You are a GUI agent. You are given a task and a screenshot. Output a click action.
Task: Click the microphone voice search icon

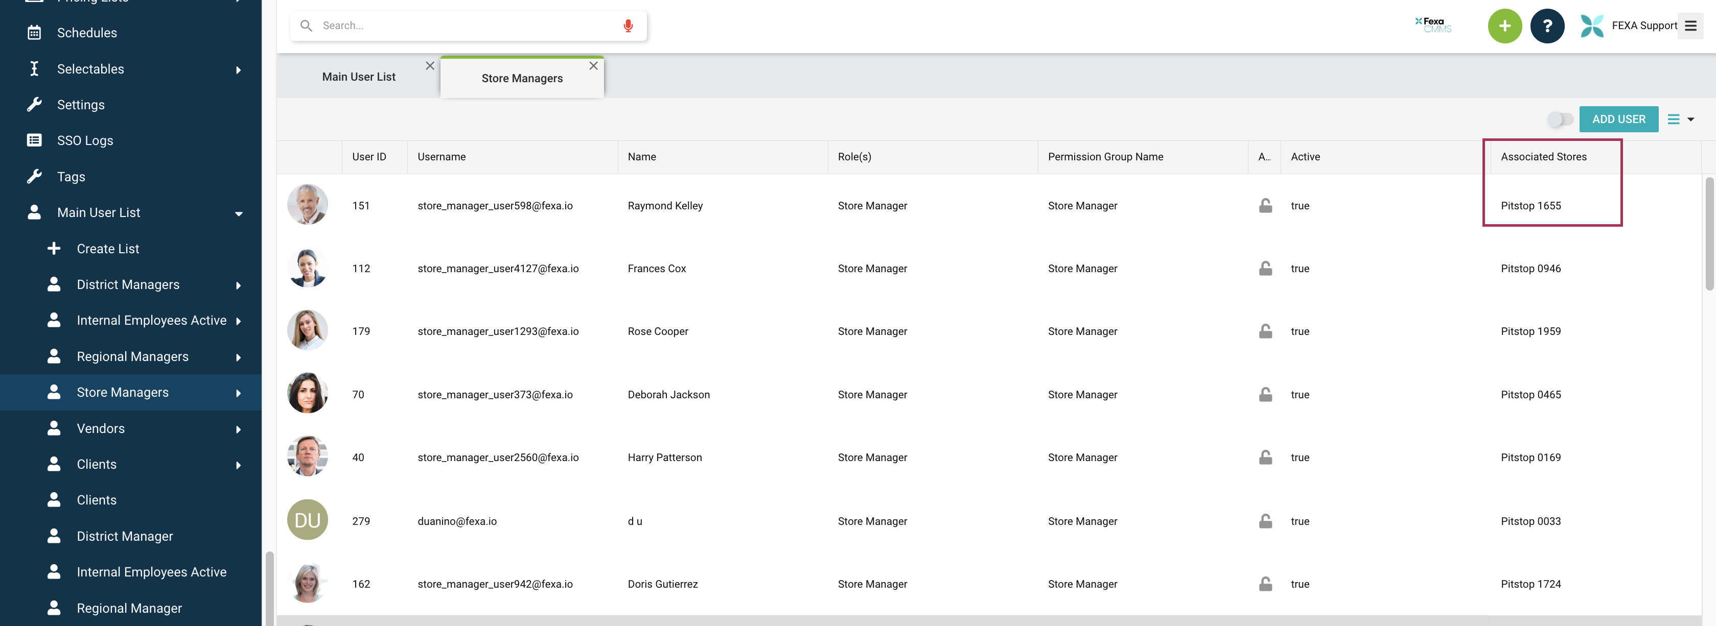[x=628, y=26]
